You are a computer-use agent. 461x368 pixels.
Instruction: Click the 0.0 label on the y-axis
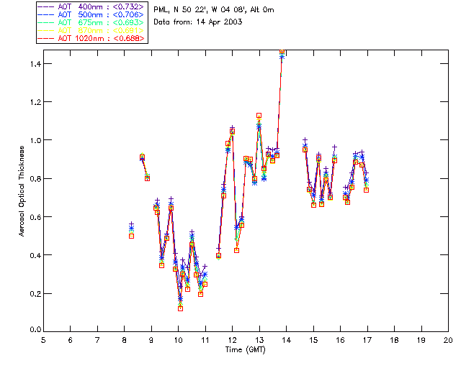click(35, 330)
